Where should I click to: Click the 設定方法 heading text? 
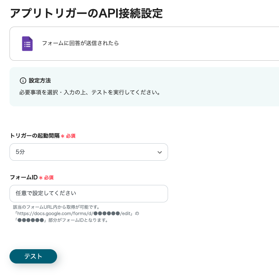tap(40, 81)
